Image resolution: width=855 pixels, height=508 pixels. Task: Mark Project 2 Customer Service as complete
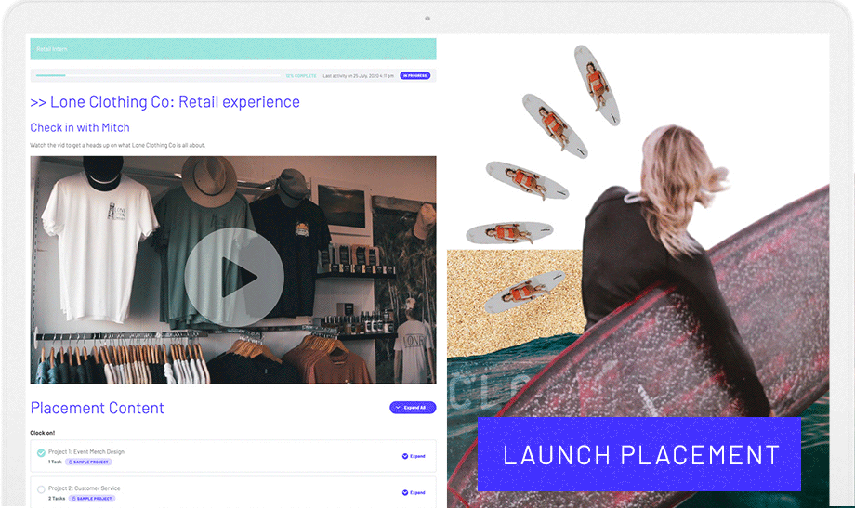point(41,489)
